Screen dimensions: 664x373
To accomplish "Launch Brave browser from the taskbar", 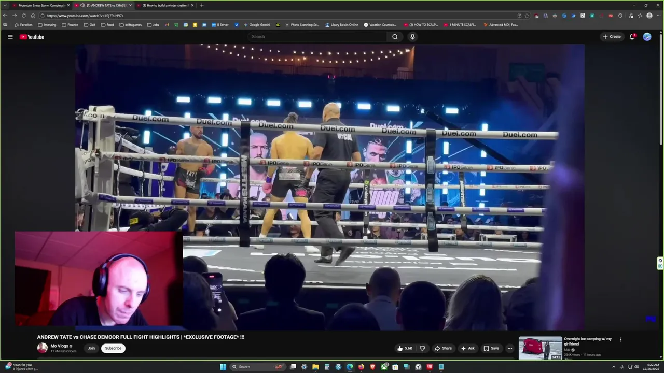I will (372, 367).
